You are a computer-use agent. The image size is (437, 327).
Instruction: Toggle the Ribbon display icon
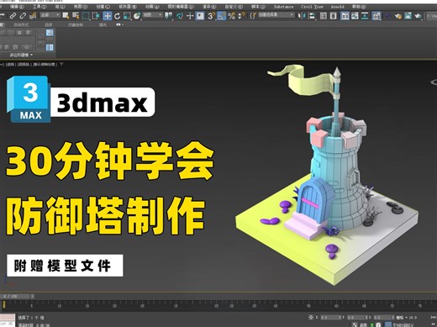pyautogui.click(x=345, y=16)
